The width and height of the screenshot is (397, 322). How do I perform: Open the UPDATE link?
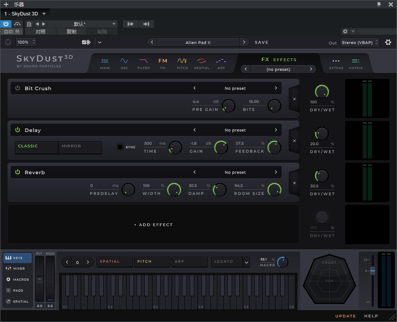click(346, 316)
